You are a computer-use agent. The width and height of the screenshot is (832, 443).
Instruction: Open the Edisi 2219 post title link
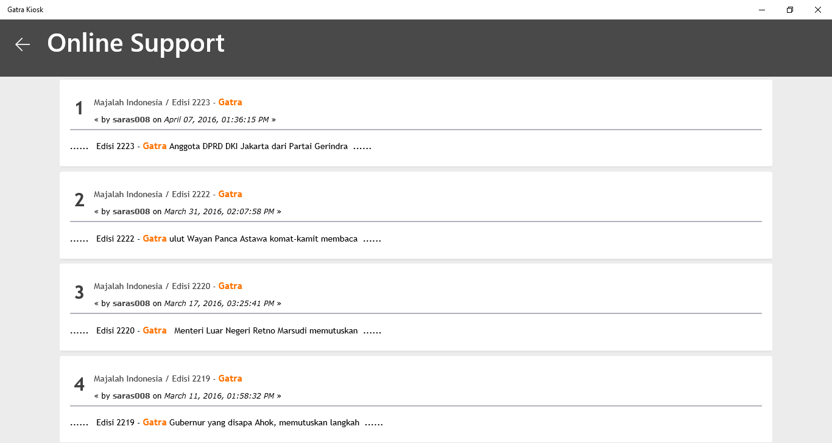point(168,378)
